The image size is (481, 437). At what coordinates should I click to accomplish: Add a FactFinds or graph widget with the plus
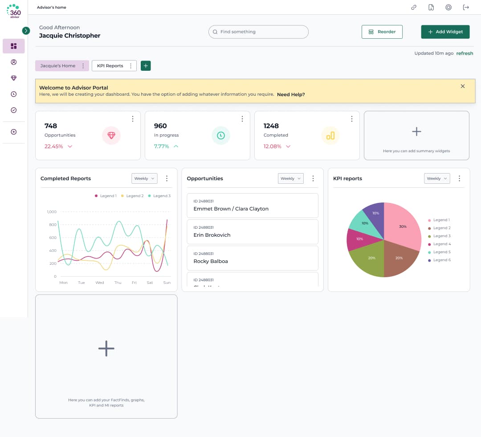(x=106, y=348)
